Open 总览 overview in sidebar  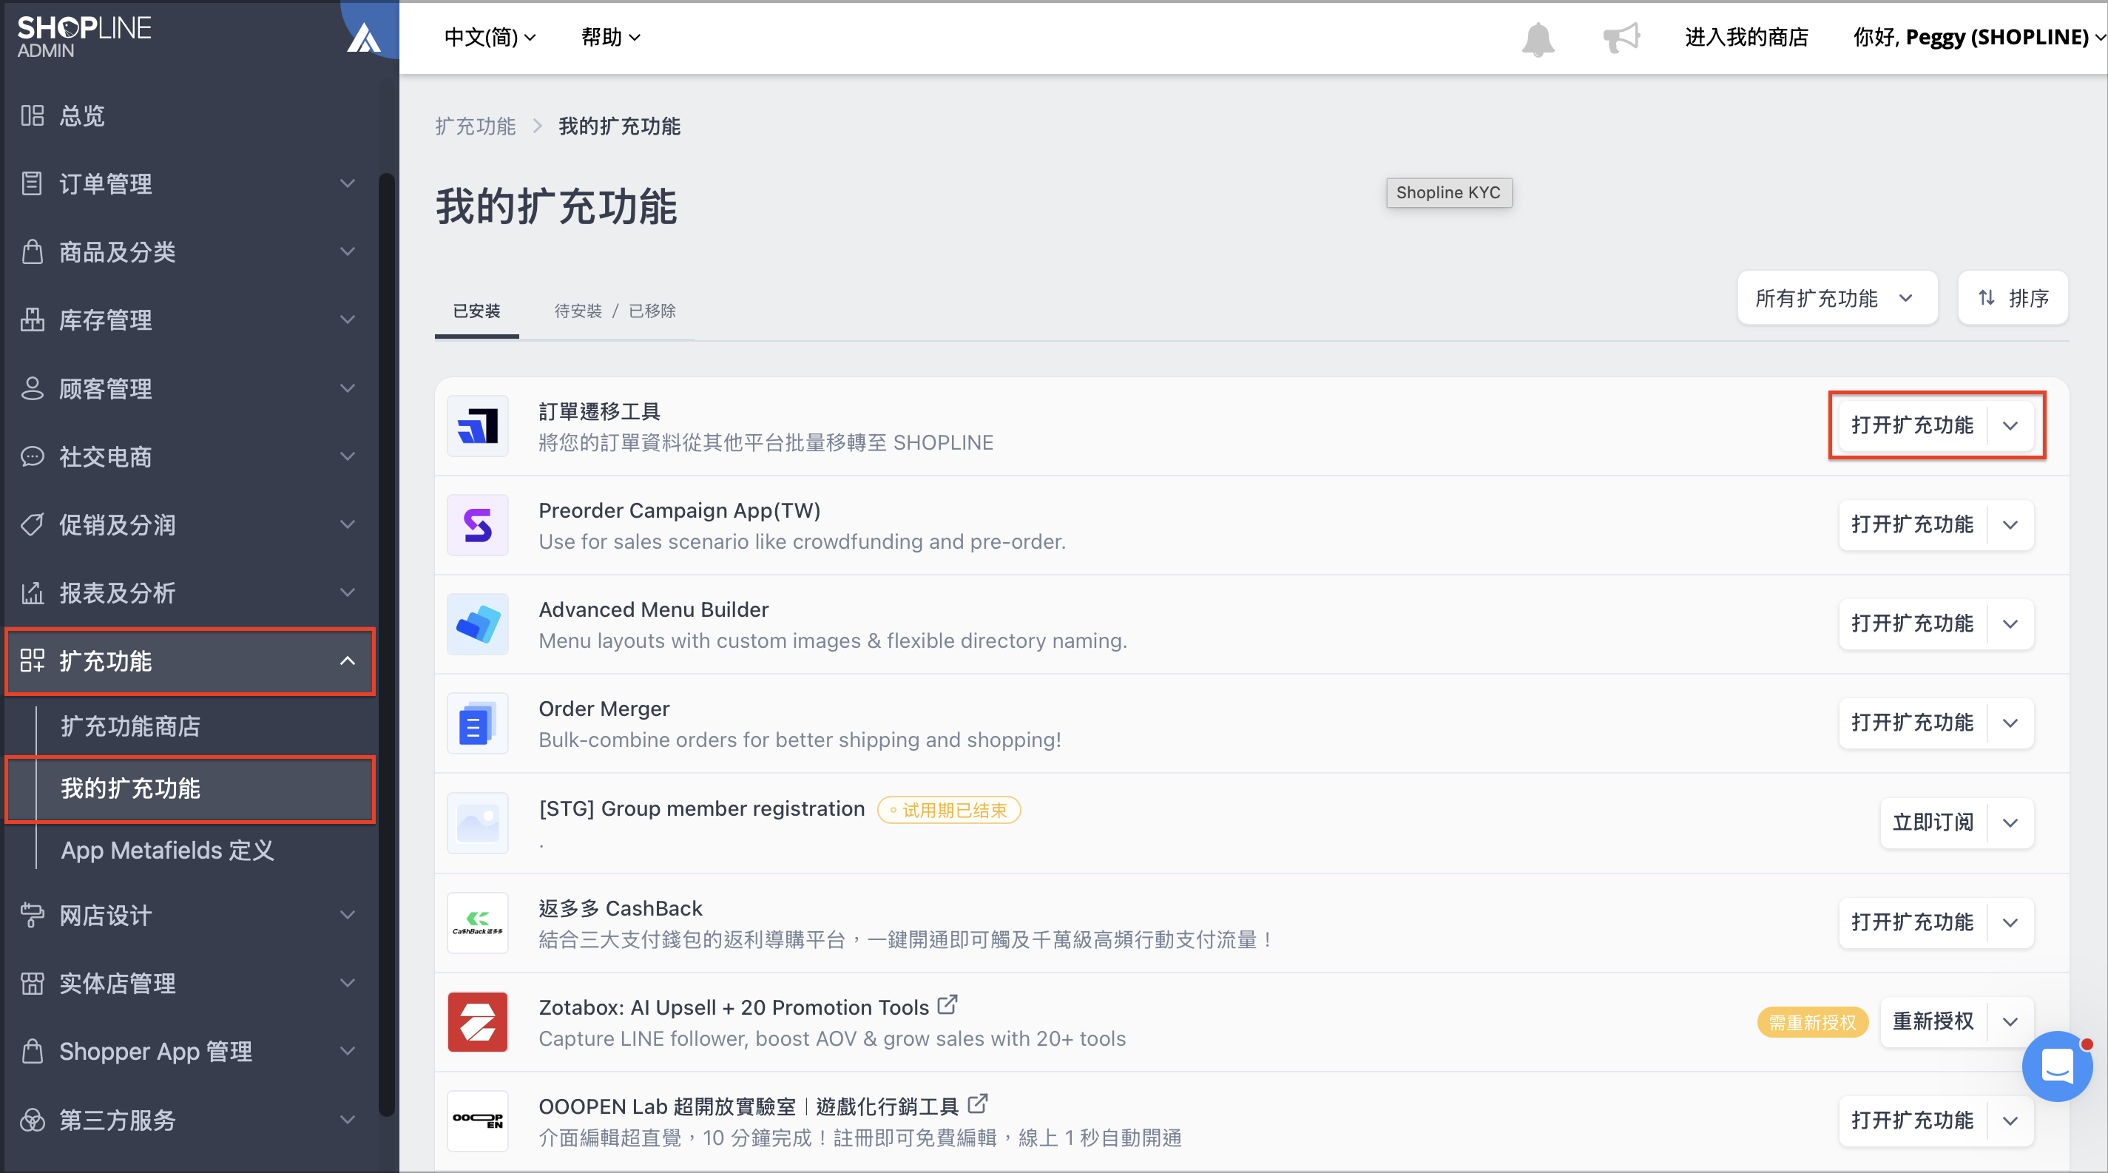190,115
